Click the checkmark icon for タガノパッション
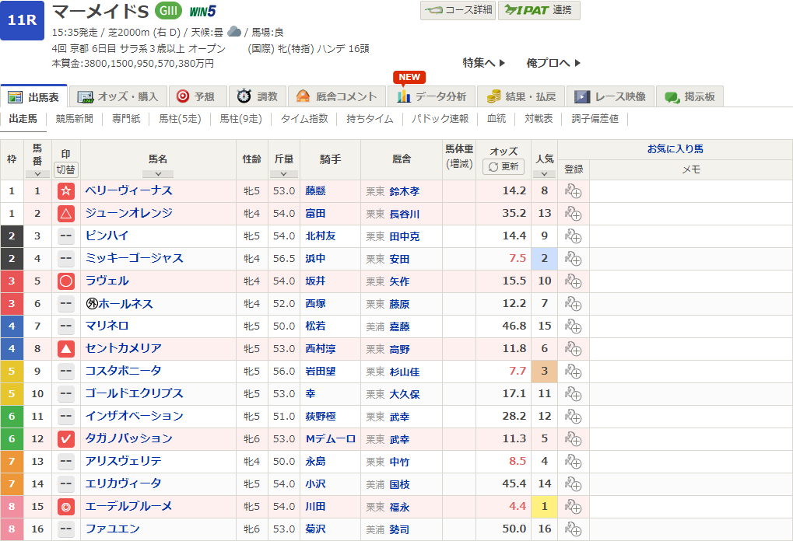Screen dimensions: 793x541 tap(66, 439)
